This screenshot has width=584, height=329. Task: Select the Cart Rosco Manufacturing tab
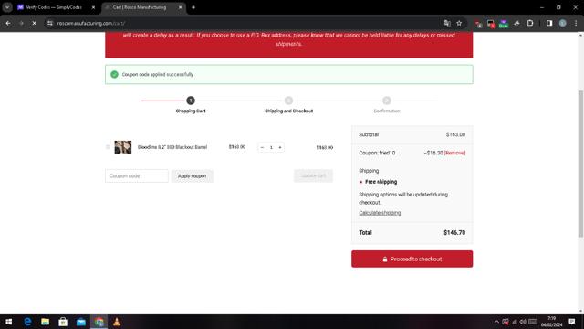[x=140, y=7]
